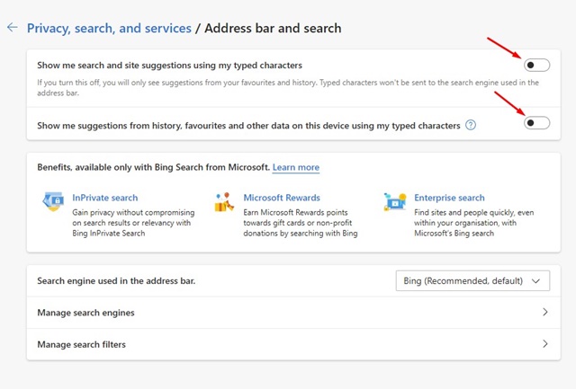Click the 'Earn Microsoft Rewards points' description
Image resolution: width=576 pixels, height=389 pixels.
[x=301, y=223]
